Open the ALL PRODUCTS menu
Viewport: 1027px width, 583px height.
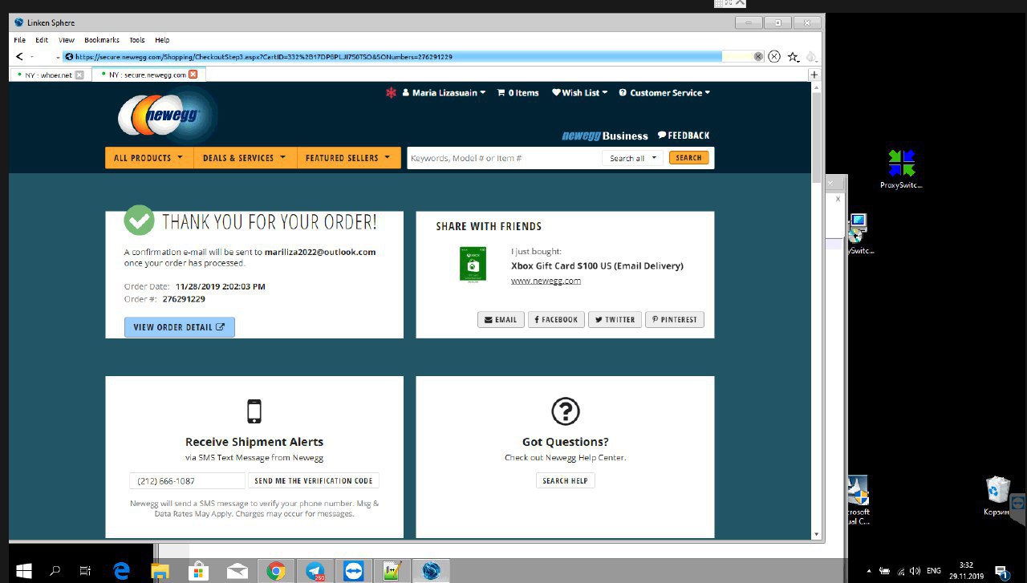point(148,158)
